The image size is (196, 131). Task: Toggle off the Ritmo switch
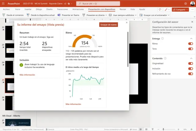pos(190,44)
